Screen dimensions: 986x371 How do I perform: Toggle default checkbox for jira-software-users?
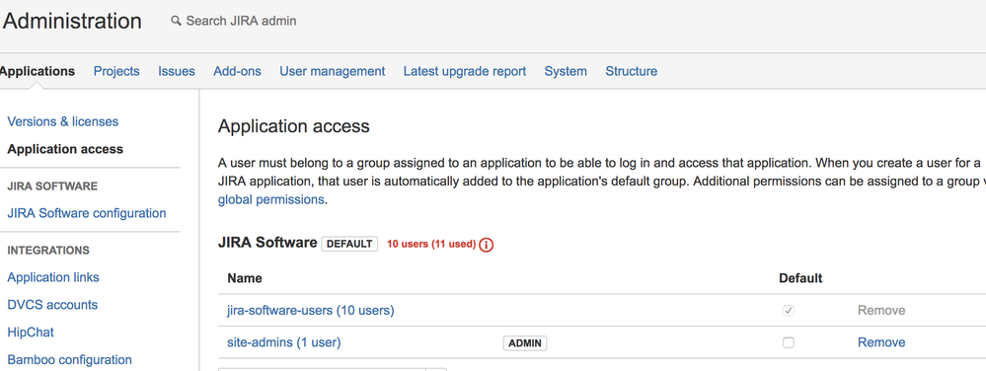(788, 310)
